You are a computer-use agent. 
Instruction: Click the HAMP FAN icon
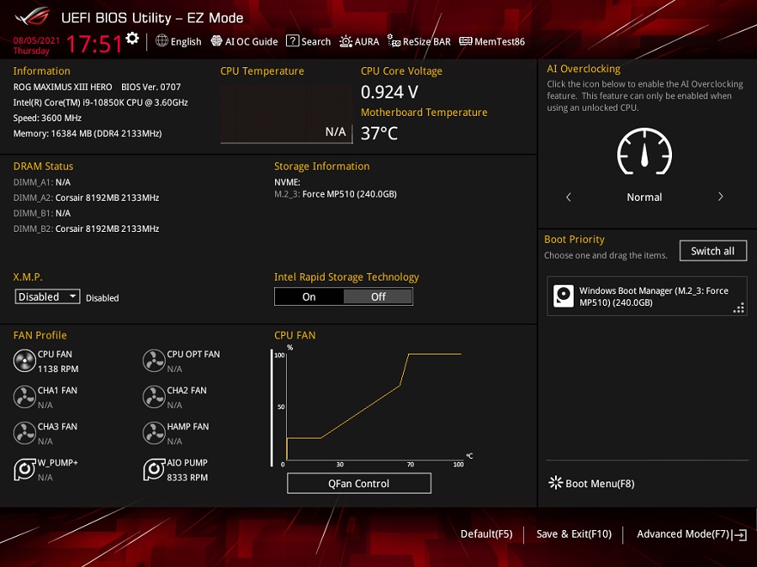pyautogui.click(x=154, y=433)
